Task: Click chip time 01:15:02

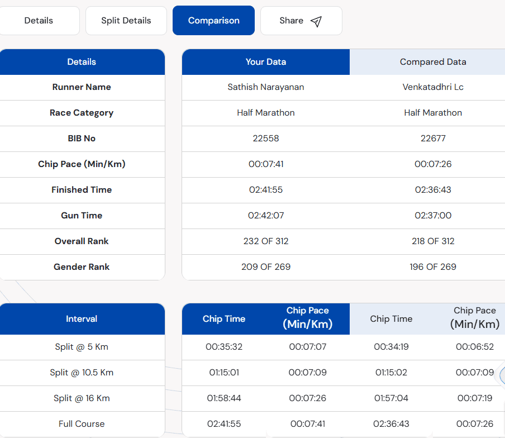Action: [391, 373]
